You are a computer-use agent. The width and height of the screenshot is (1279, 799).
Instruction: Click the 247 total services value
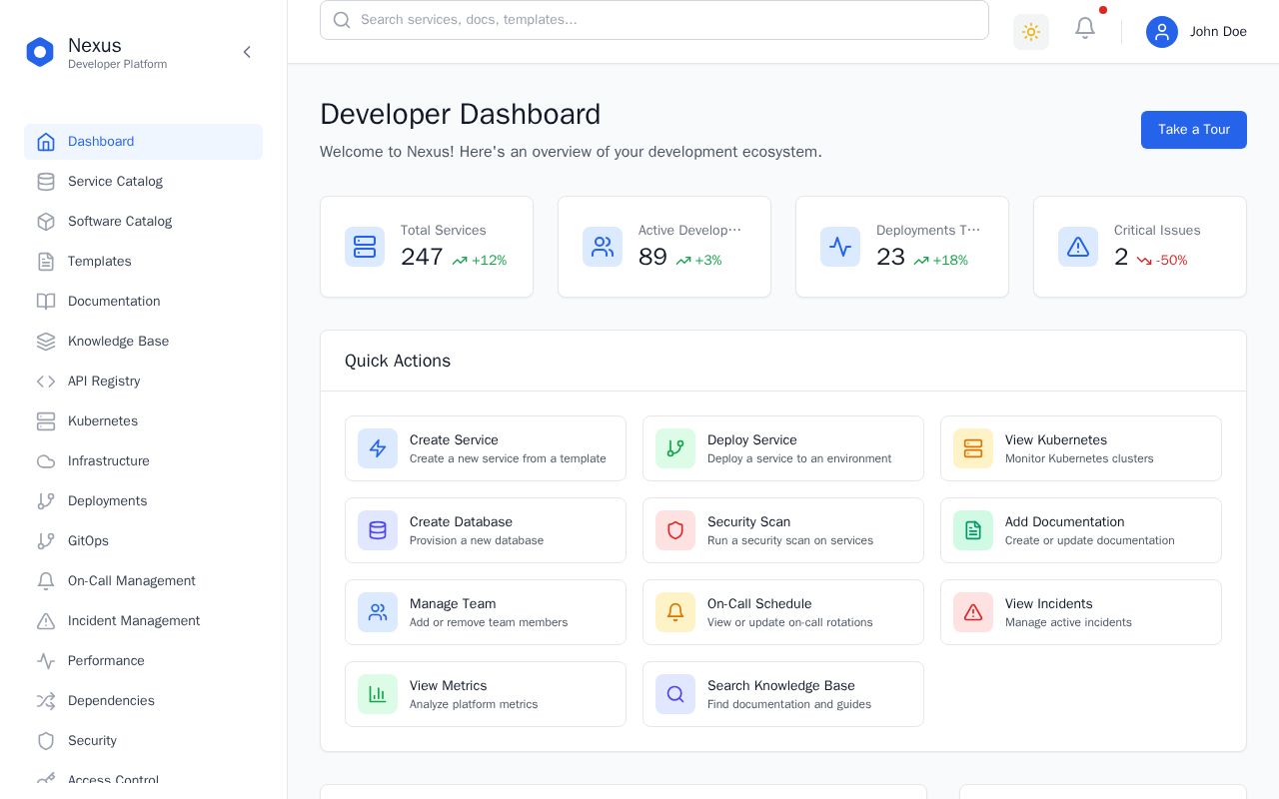point(422,257)
